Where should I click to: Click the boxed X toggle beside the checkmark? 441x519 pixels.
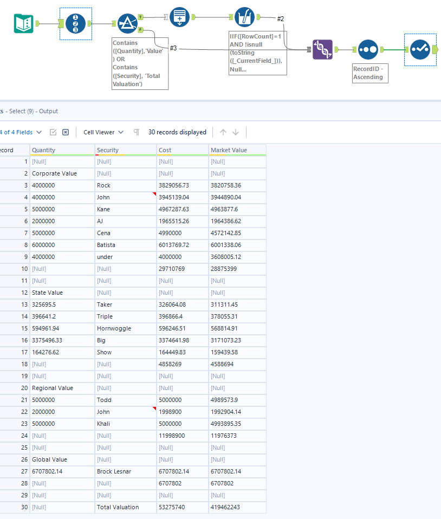66,132
